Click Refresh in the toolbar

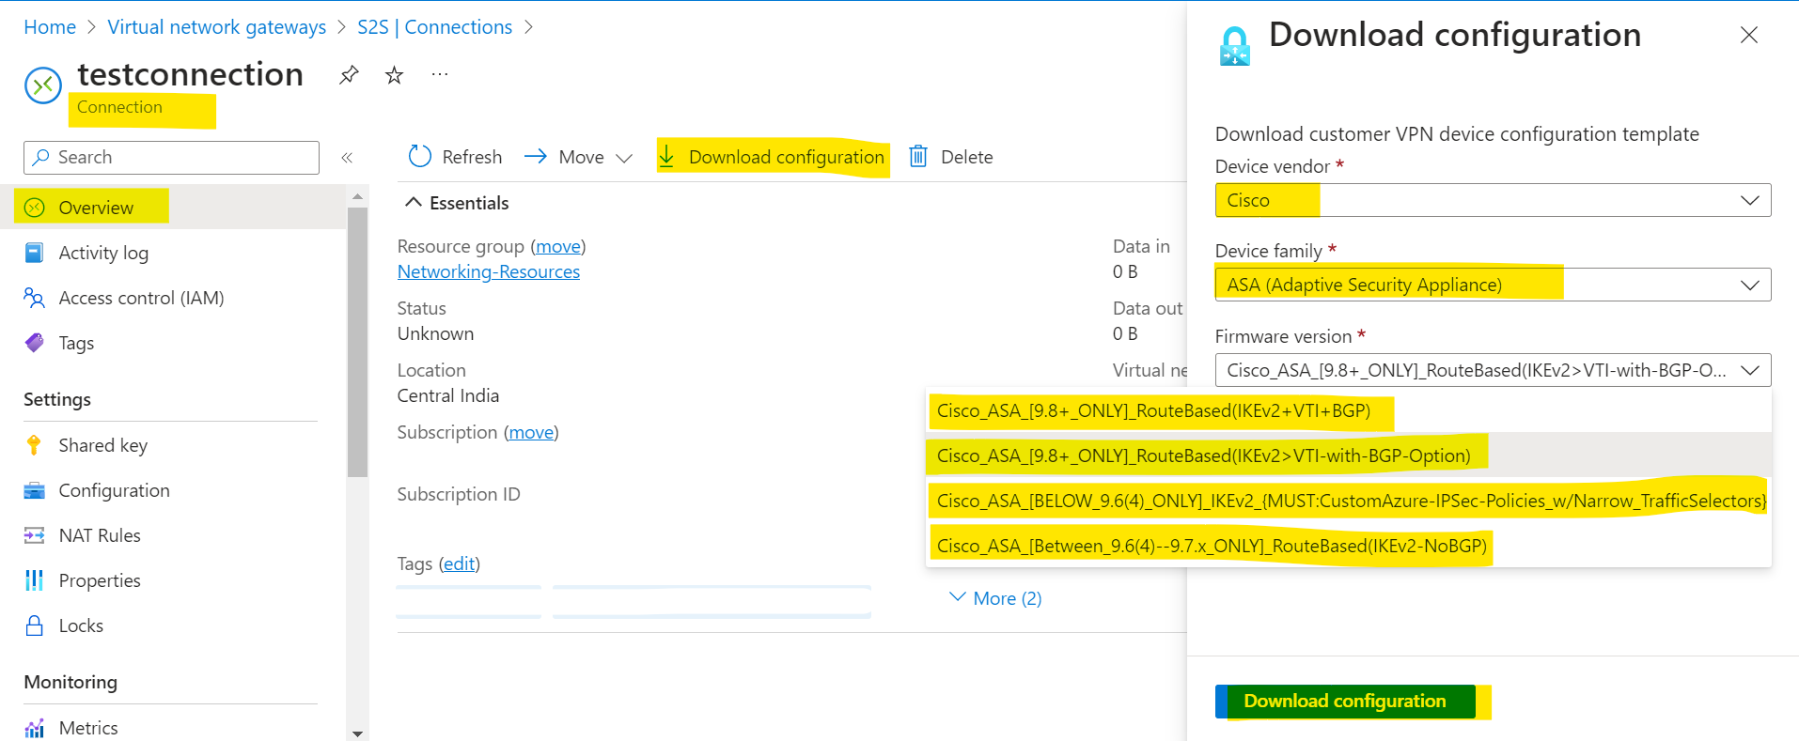pos(455,157)
